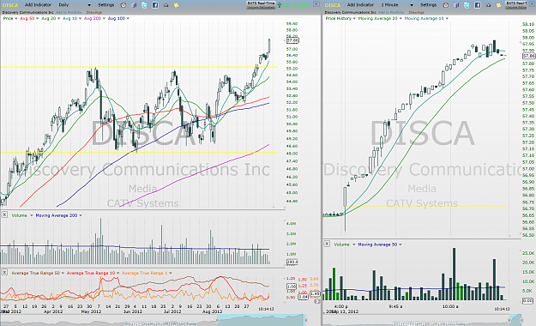Remove the 1 Minute Volume panel with its X icon

click(x=327, y=244)
